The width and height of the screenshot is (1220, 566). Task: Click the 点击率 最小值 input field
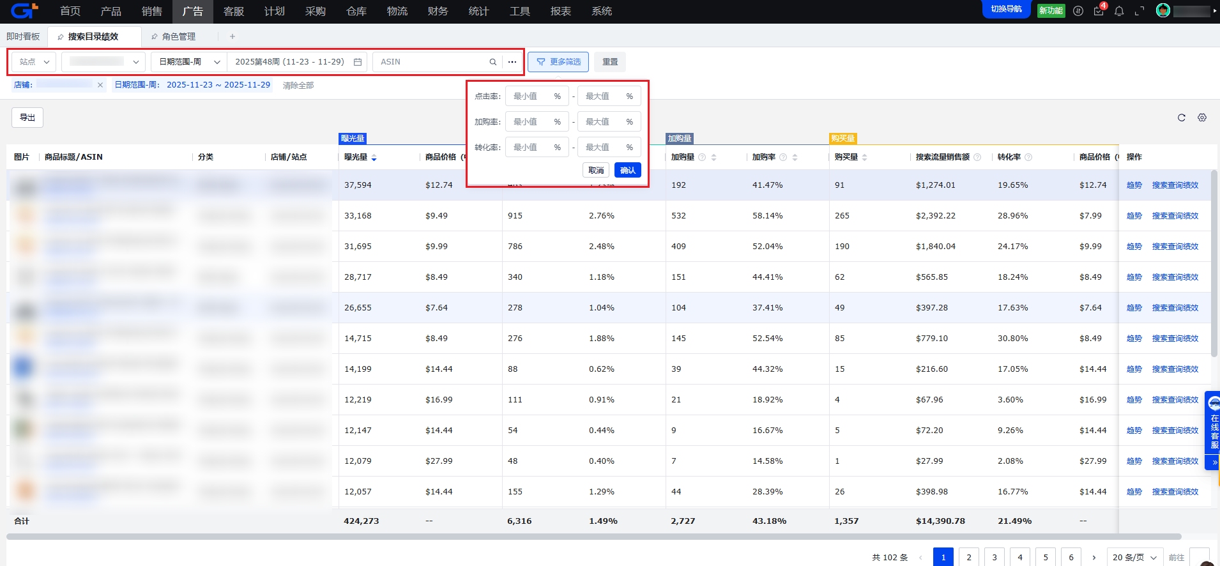pos(530,96)
